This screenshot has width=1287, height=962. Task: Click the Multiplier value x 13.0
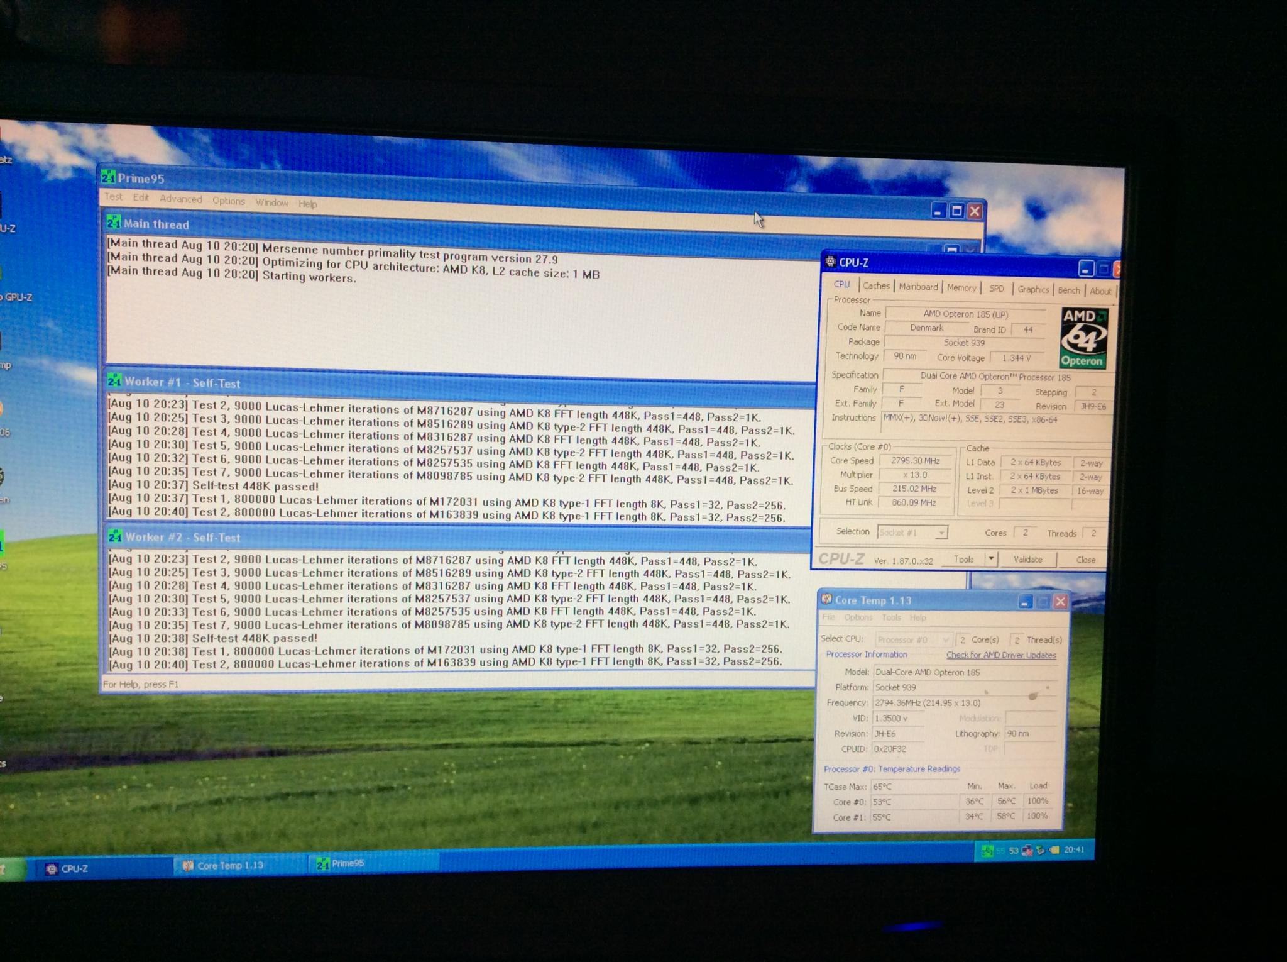tap(915, 475)
